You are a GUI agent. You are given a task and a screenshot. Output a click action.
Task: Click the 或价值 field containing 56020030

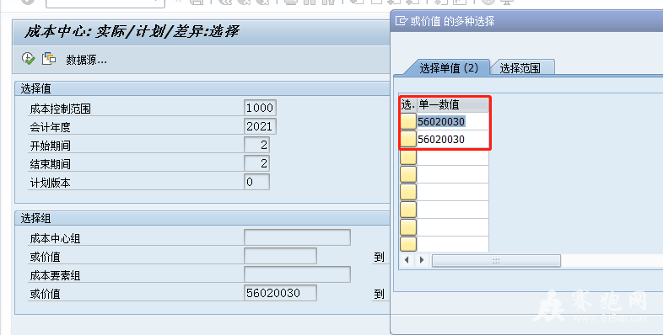point(280,293)
